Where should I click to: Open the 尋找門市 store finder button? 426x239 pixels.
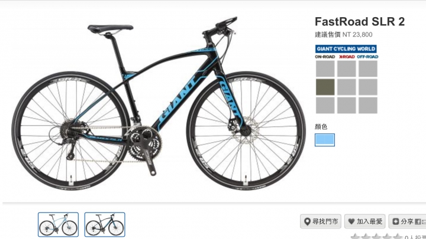pyautogui.click(x=321, y=221)
